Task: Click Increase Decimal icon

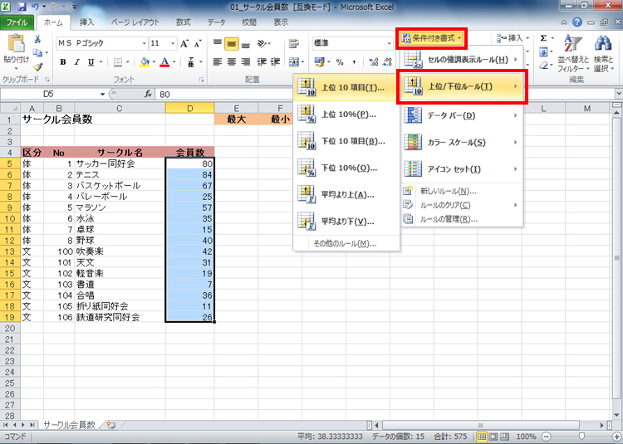Action: click(374, 62)
